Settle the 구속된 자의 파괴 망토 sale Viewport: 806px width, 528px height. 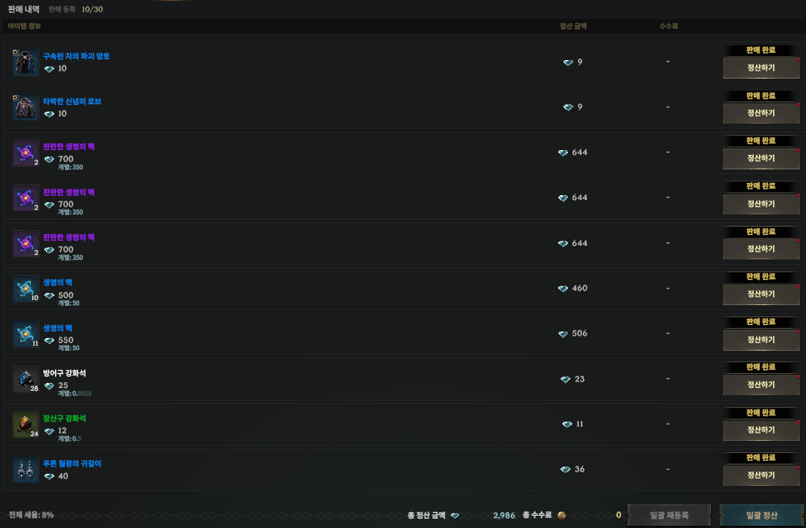tap(761, 68)
